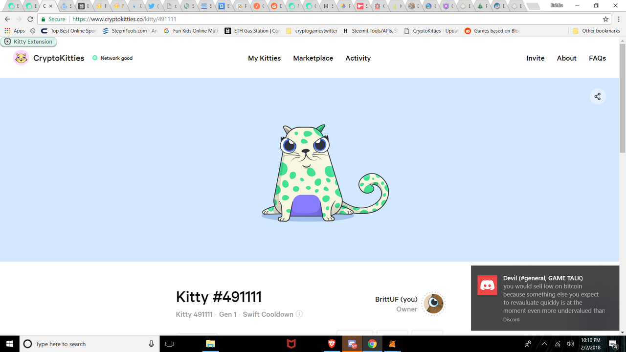
Task: Open the Swift Cooldown info icon
Action: pyautogui.click(x=299, y=314)
